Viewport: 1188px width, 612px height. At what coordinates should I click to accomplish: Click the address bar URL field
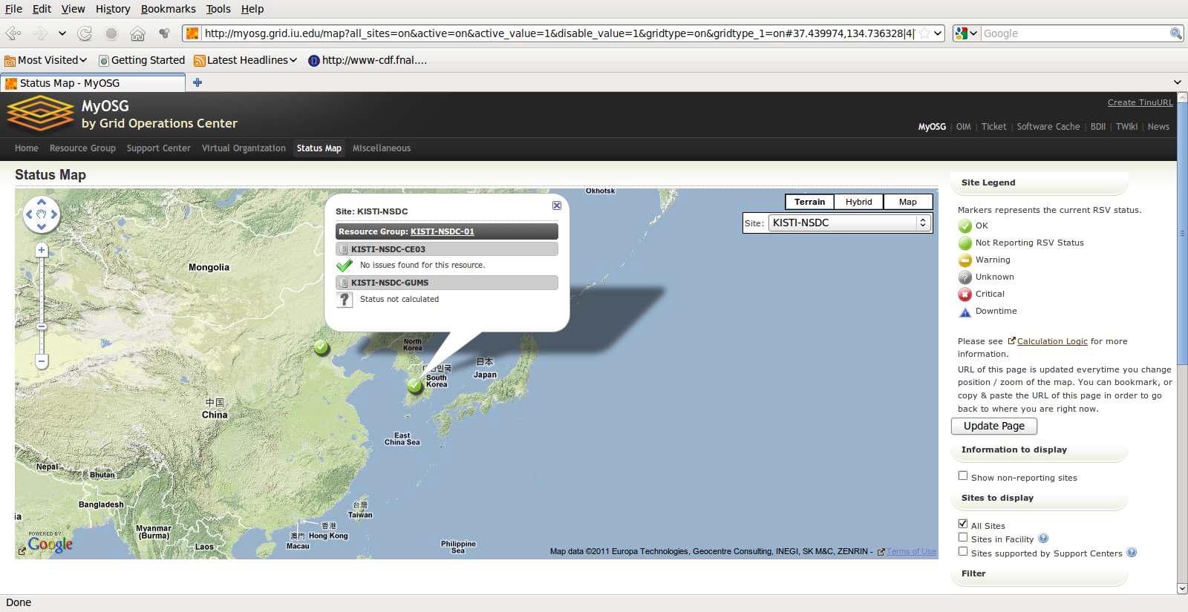click(559, 33)
